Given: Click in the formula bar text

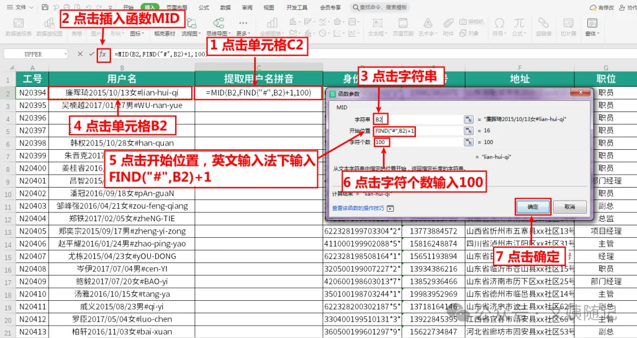Looking at the screenshot, I should pyautogui.click(x=160, y=54).
